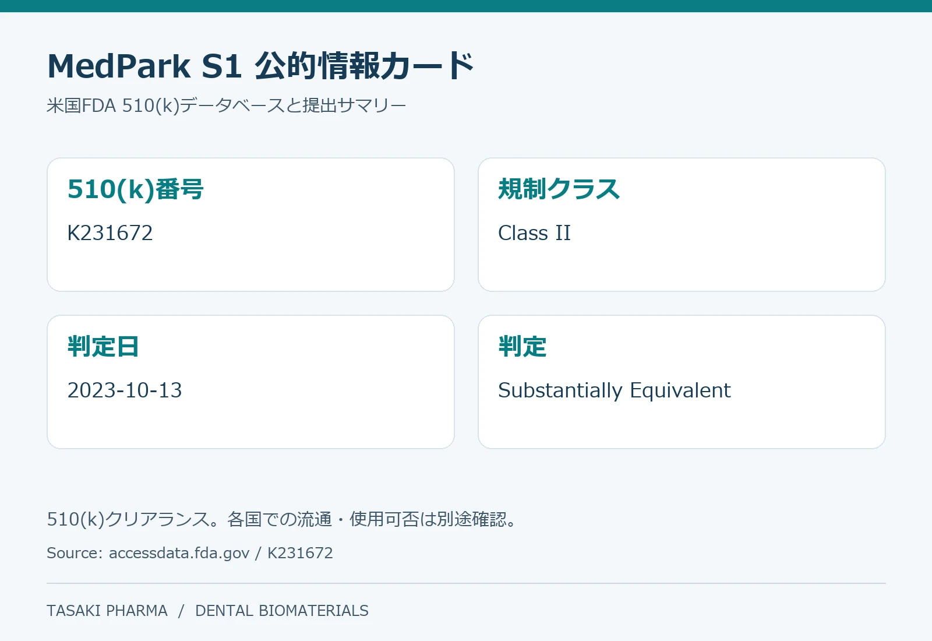
Task: Click the value "K231672" in the 510(k)番号 card
Action: pyautogui.click(x=110, y=233)
